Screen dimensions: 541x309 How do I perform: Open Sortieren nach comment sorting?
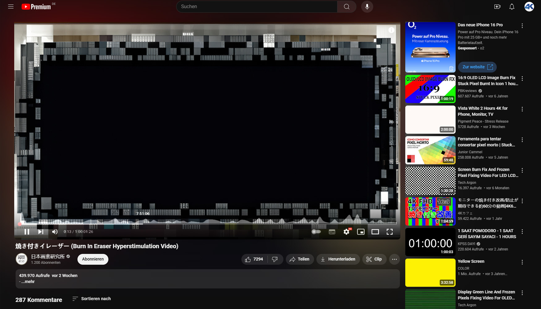[92, 299]
